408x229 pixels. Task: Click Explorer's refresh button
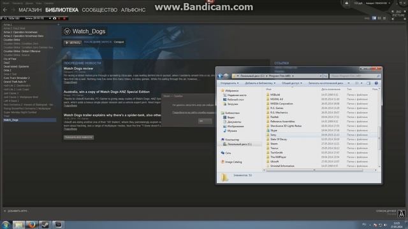pyautogui.click(x=325, y=76)
